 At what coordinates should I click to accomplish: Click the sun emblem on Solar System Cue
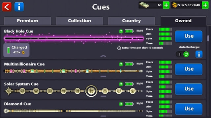(x=9, y=91)
